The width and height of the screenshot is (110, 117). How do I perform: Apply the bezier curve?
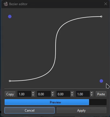pyautogui.click(x=82, y=110)
